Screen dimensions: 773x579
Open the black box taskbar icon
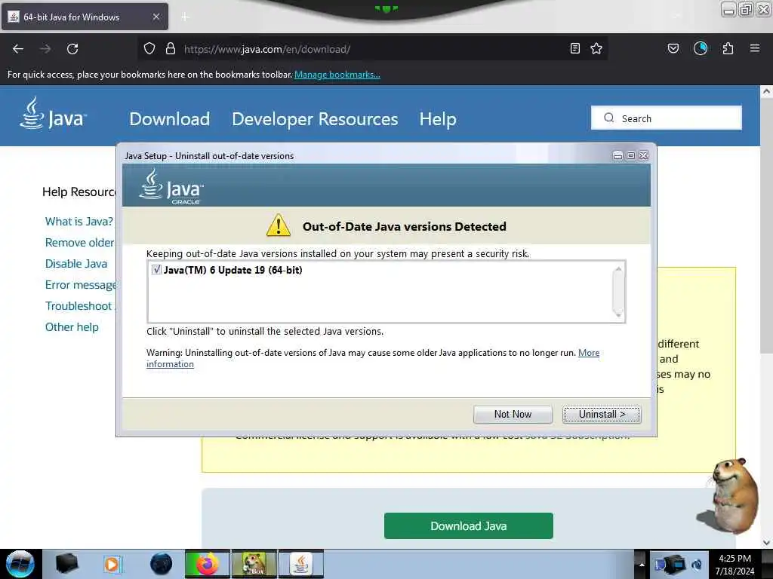click(67, 564)
